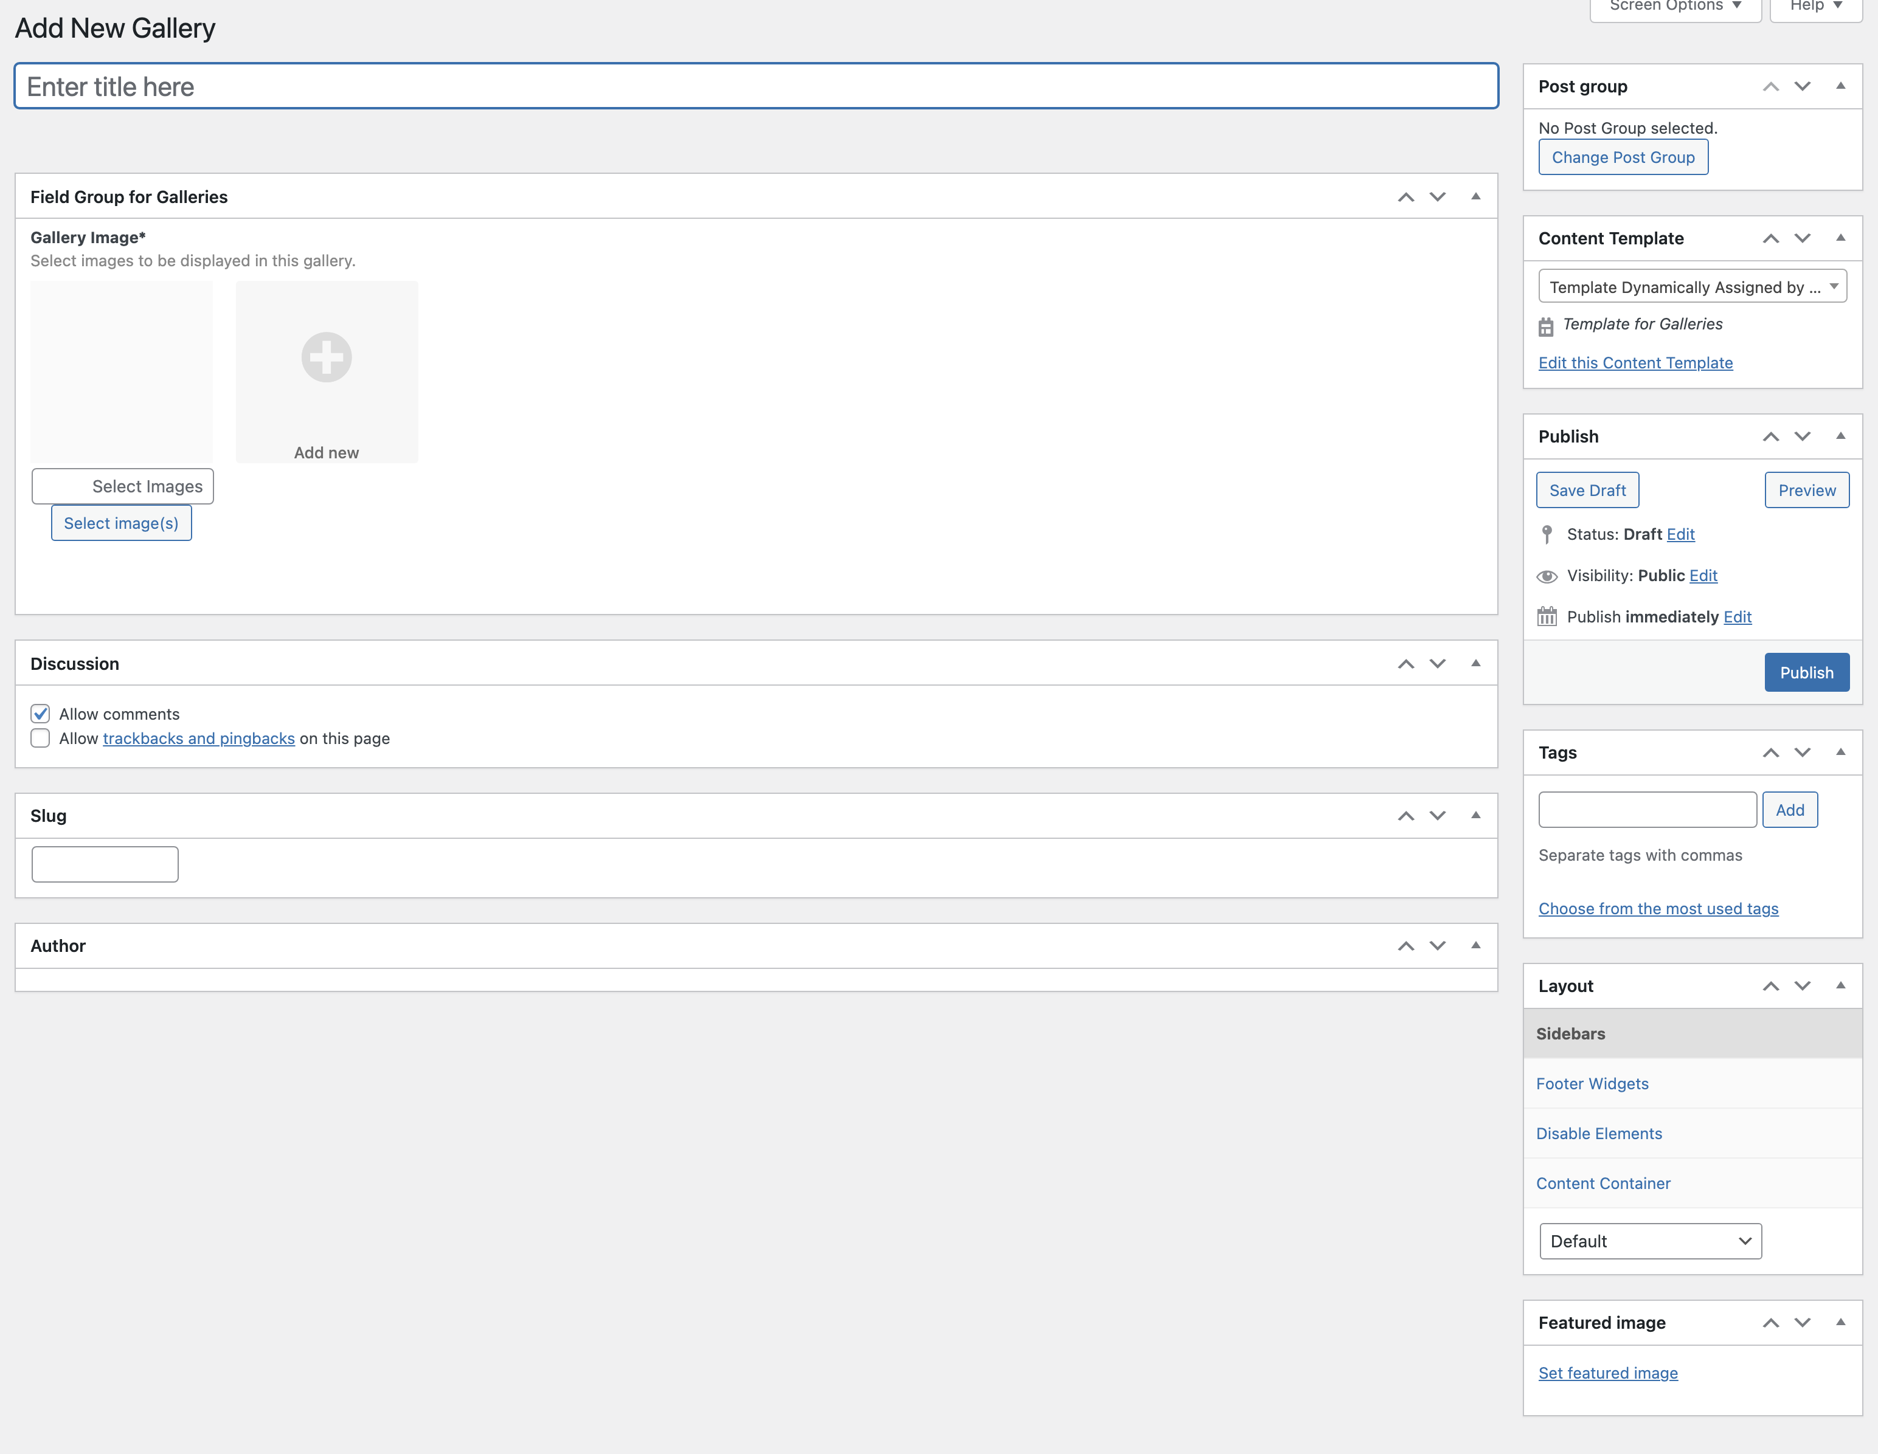The height and width of the screenshot is (1454, 1878).
Task: Collapse the Featured image panel
Action: (x=1840, y=1323)
